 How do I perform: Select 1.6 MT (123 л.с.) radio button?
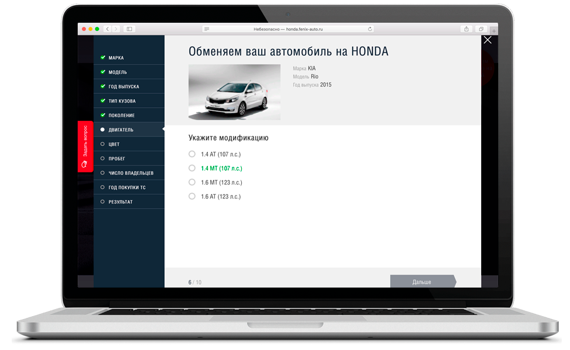click(192, 182)
